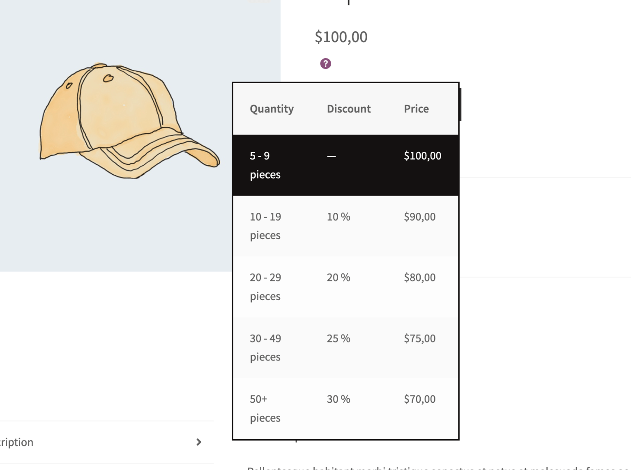Select the $90,00 discounted price value
The image size is (631, 470).
tap(420, 217)
